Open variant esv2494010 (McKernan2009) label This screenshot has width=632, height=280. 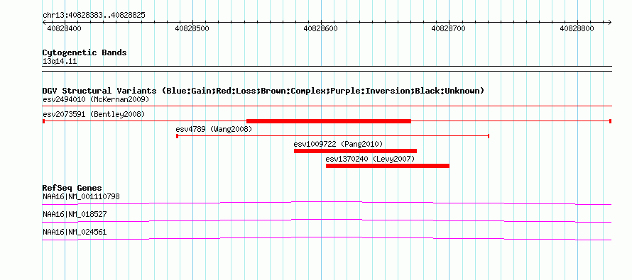[96, 99]
